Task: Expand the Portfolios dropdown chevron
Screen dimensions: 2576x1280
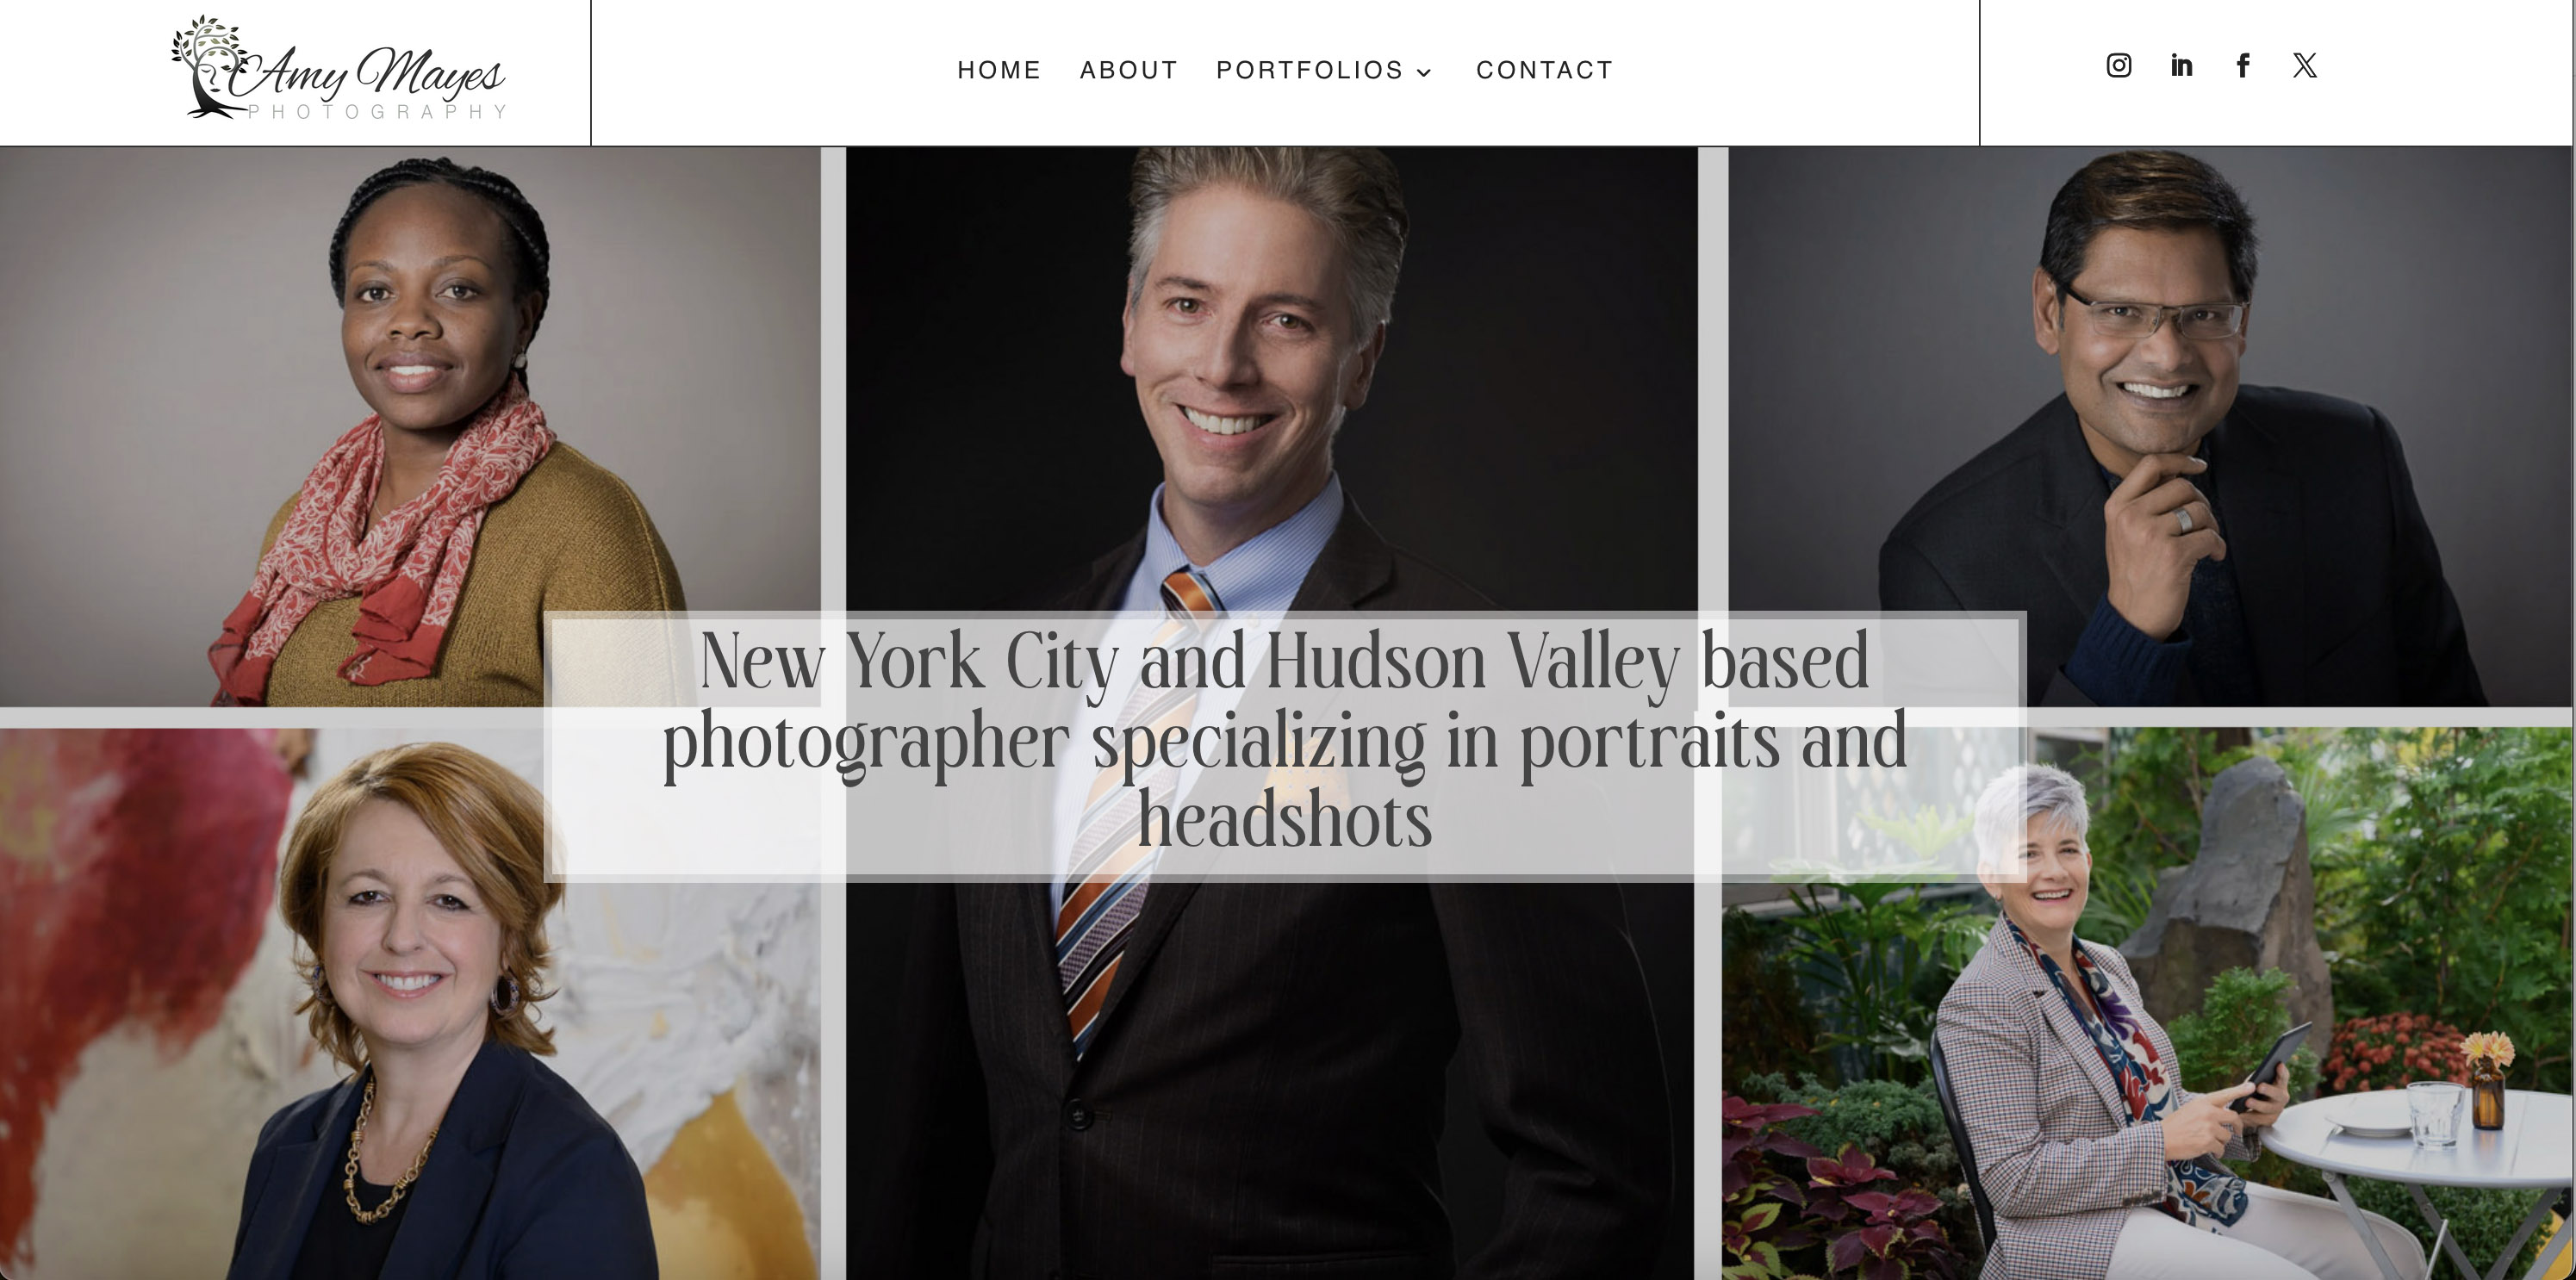Action: pyautogui.click(x=1424, y=72)
